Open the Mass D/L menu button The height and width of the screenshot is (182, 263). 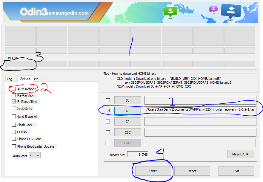(241, 154)
